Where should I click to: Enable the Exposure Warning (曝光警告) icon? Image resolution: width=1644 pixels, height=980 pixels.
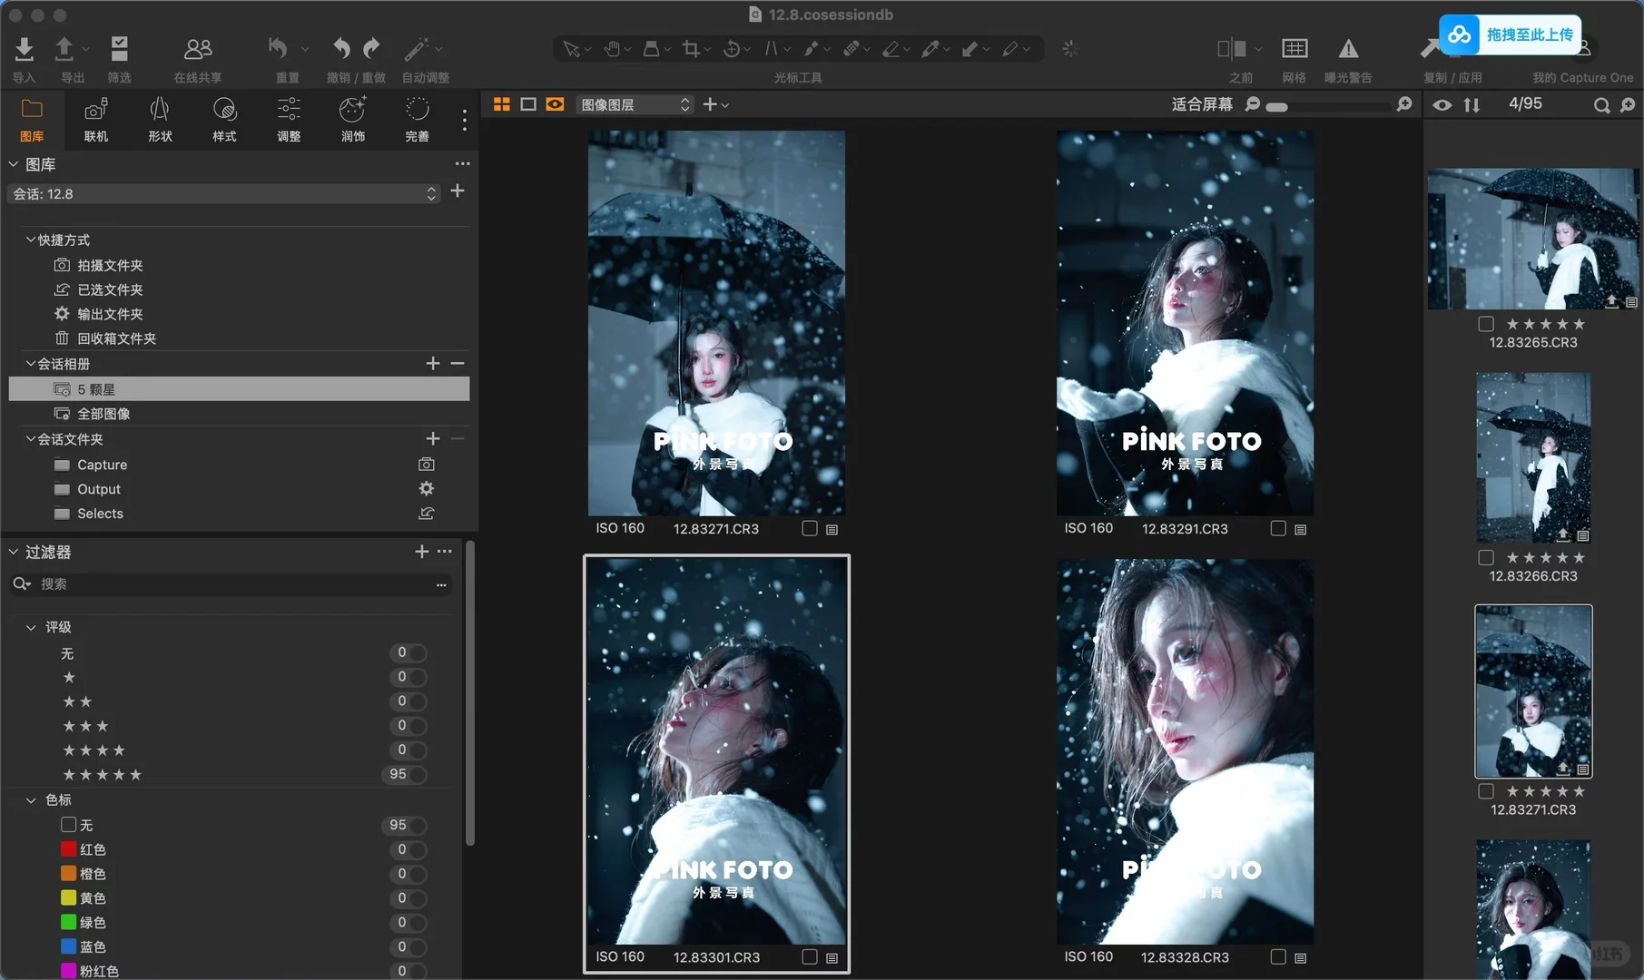[1348, 49]
